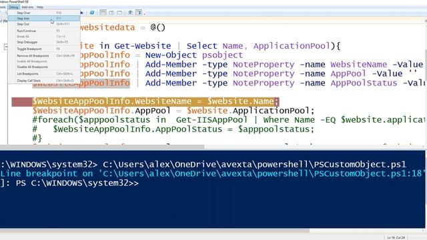This screenshot has height=240, width=427.
Task: Choose Disable All Breakpoints entry
Action: [44, 67]
